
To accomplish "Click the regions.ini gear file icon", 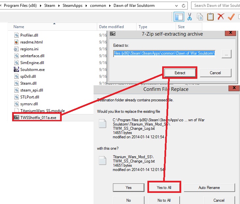I will 16,49.
